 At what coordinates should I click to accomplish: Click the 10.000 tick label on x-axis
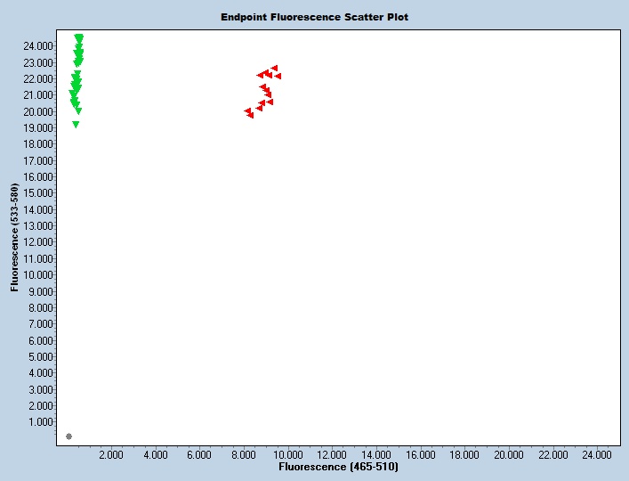[x=287, y=454]
